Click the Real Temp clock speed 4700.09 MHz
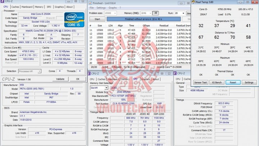The height and width of the screenshot is (146, 259). pos(224,9)
